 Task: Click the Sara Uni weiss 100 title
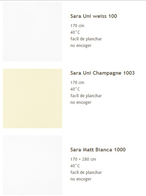(x=94, y=16)
